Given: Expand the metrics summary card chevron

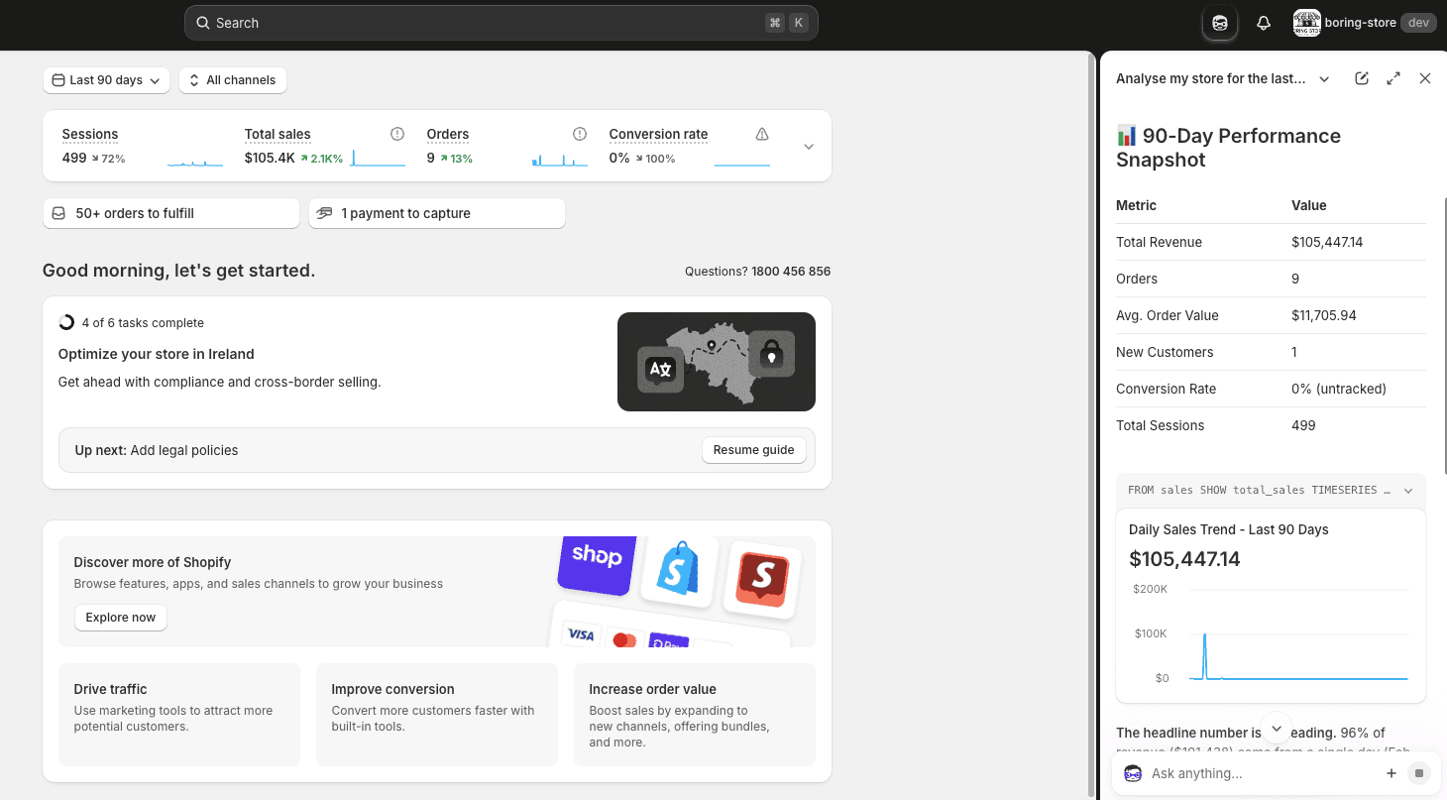Looking at the screenshot, I should (x=809, y=147).
